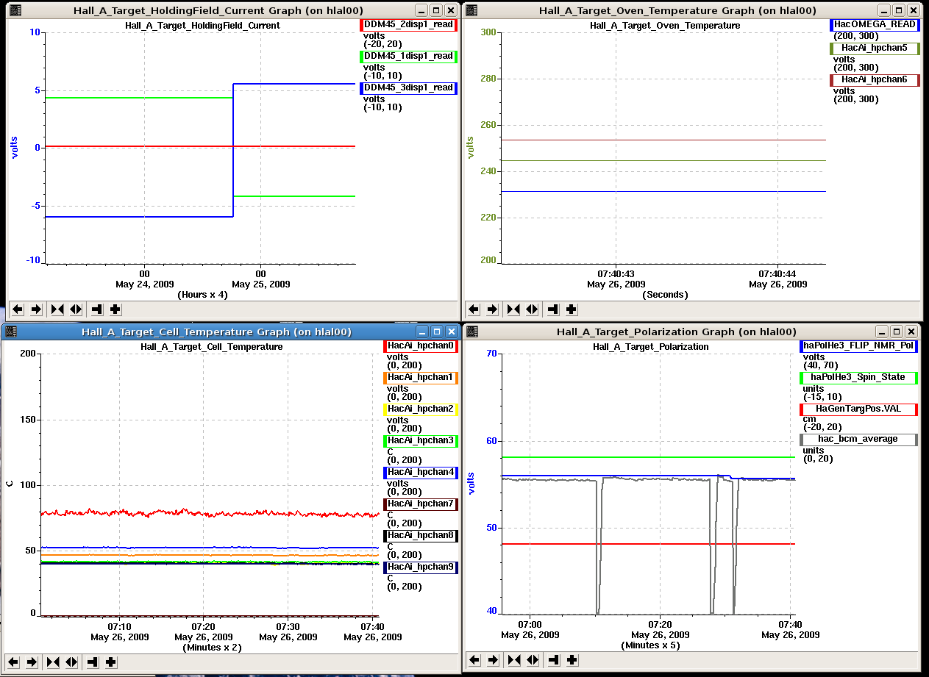Screen dimensions: 929x677
Task: Select the HacAi_hpchan3 legend entry
Action: [421, 441]
